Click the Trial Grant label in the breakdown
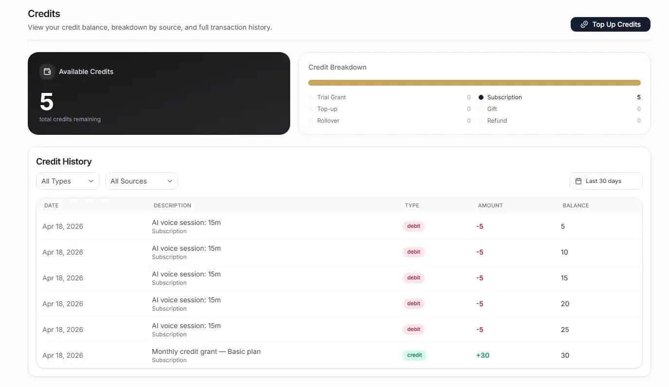Viewport: 669px width, 387px height. [332, 97]
